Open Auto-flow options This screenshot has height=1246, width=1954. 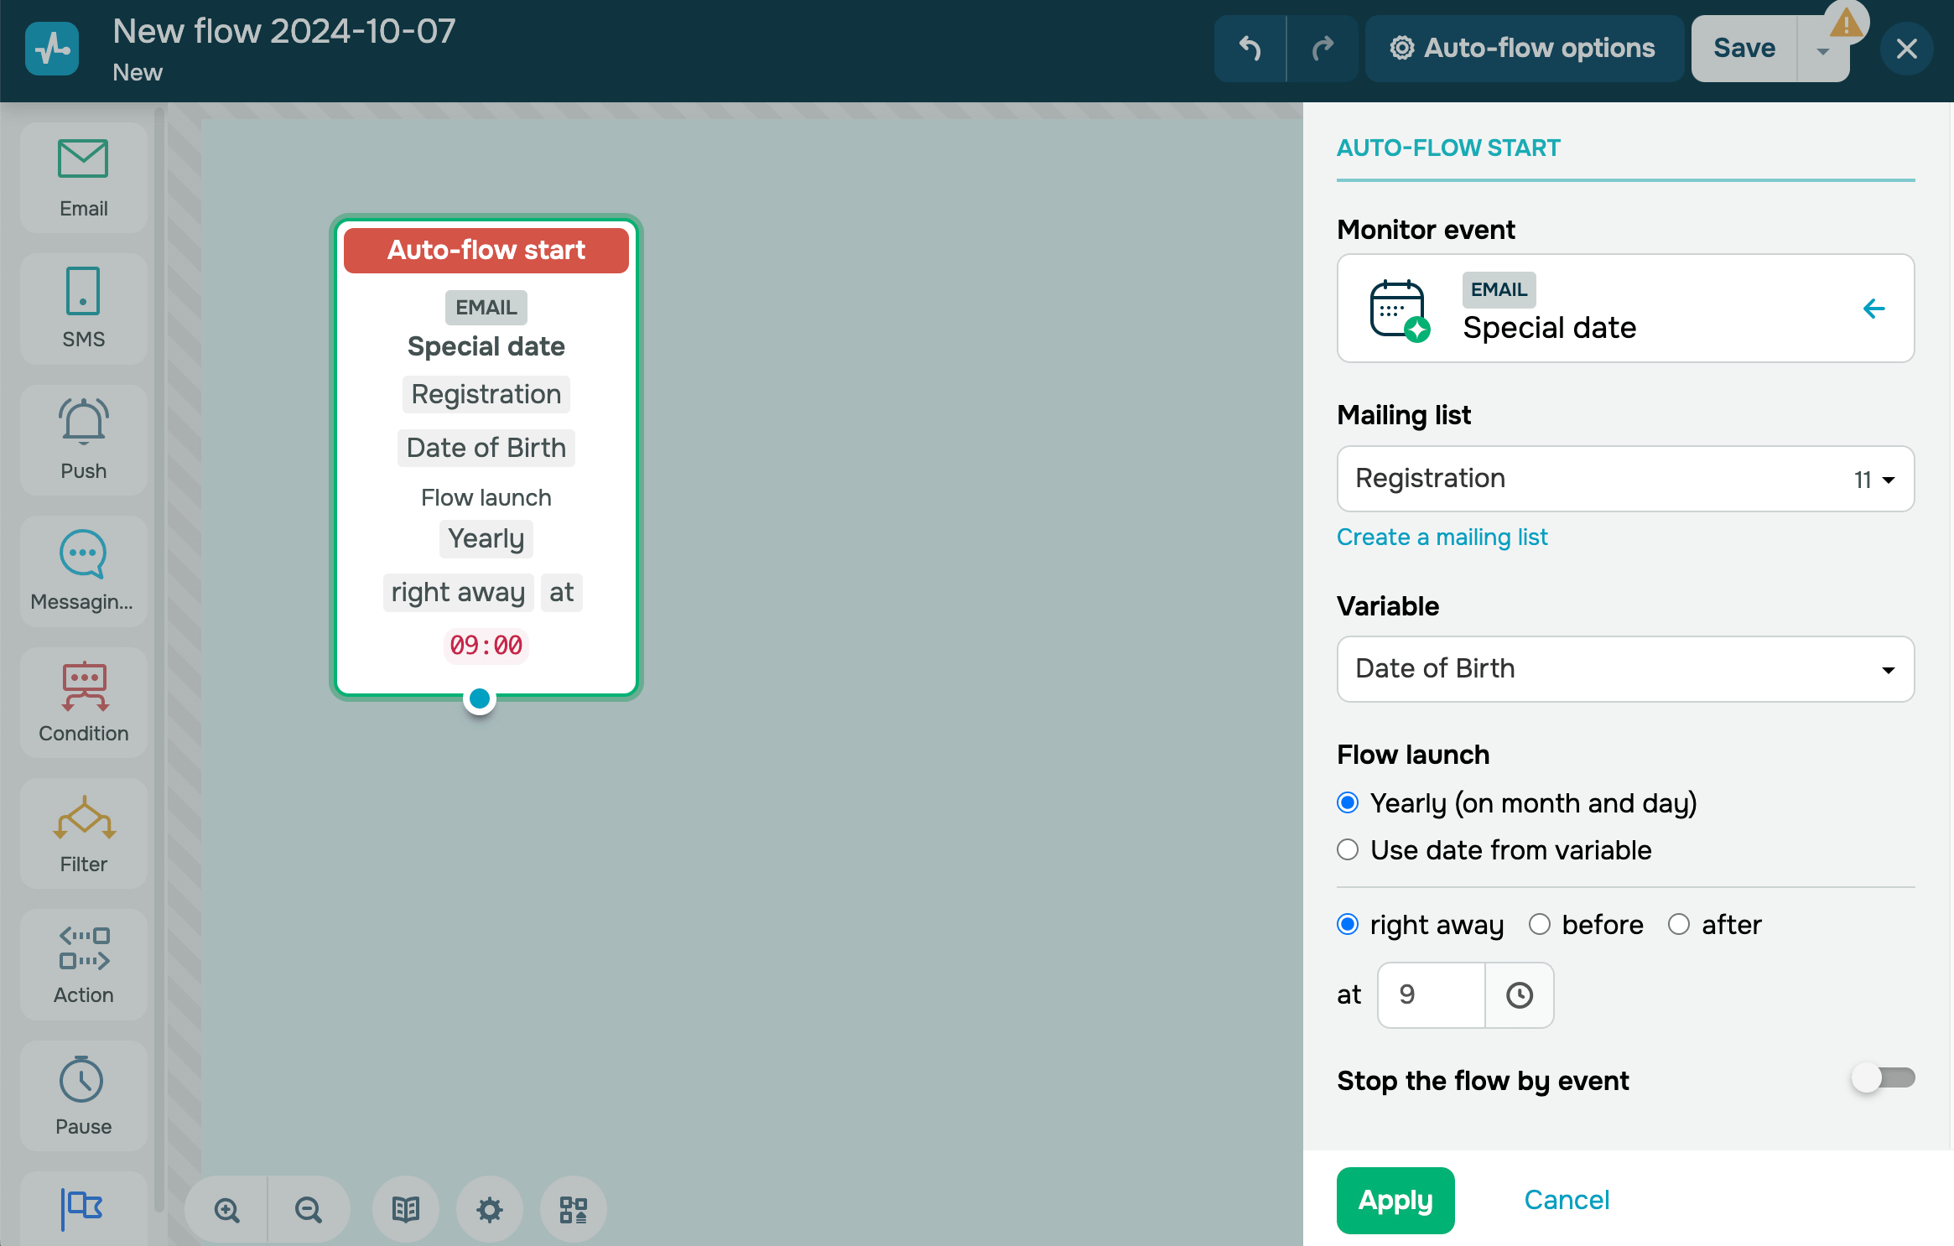point(1523,49)
